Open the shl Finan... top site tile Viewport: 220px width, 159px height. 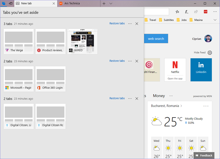tap(152, 70)
